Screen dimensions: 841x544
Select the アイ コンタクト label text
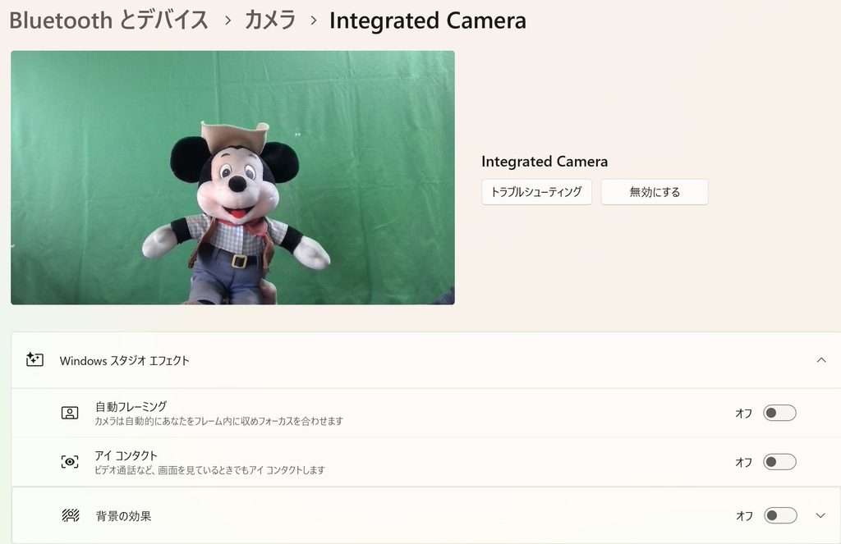click(x=126, y=455)
